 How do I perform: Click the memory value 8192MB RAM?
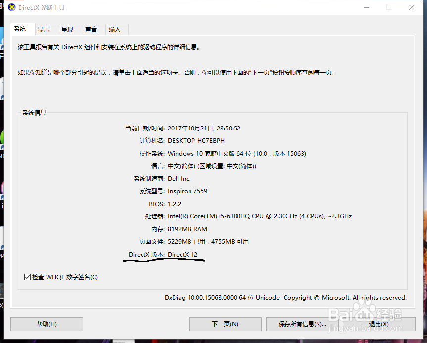click(188, 229)
